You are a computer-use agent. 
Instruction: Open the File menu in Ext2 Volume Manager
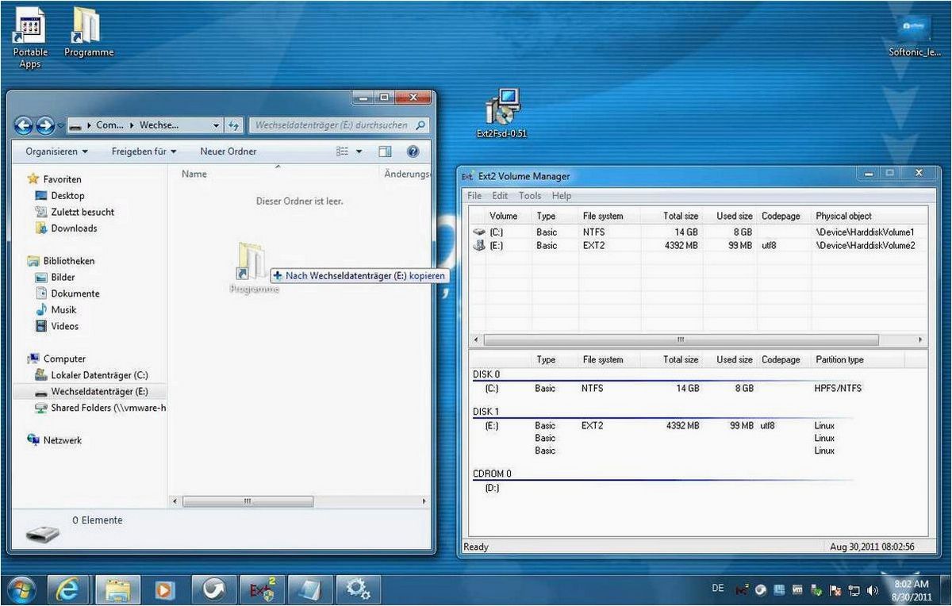pyautogui.click(x=474, y=196)
